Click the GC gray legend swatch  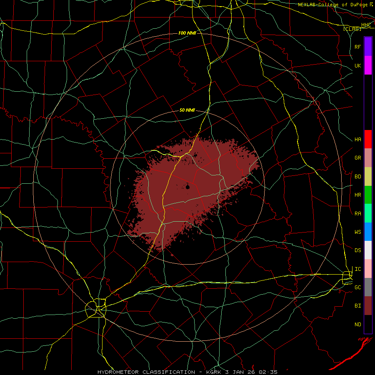[368, 287]
